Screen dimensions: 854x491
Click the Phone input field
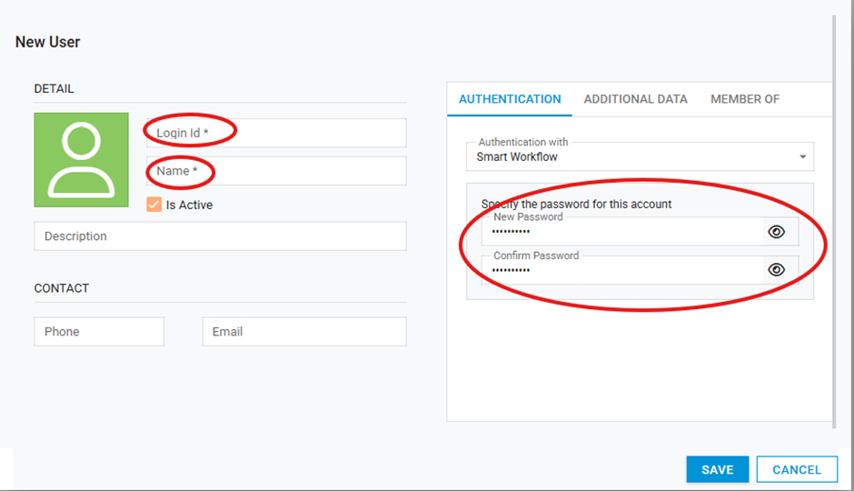(x=99, y=332)
